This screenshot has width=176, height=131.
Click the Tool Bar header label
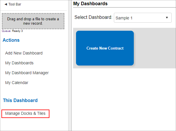pyautogui.click(x=15, y=4)
